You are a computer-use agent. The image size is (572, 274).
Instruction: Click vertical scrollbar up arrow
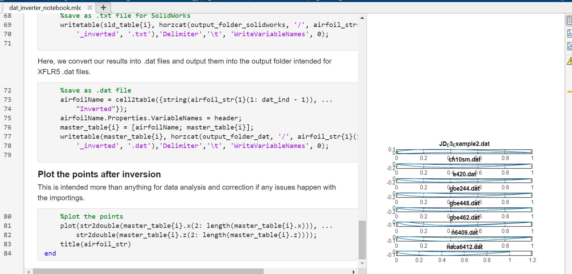(362, 18)
